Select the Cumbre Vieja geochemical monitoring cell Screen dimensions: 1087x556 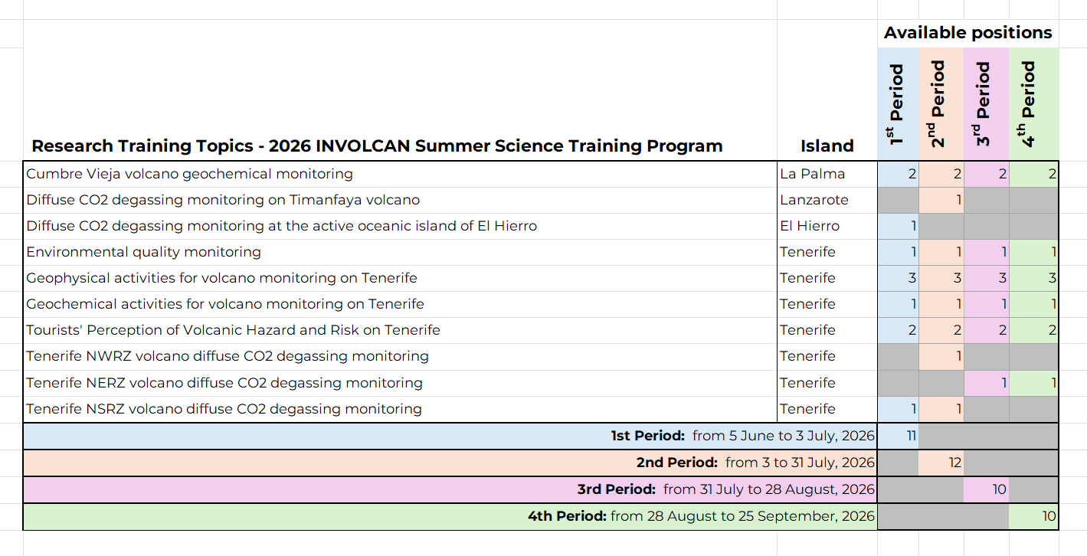[x=190, y=174]
